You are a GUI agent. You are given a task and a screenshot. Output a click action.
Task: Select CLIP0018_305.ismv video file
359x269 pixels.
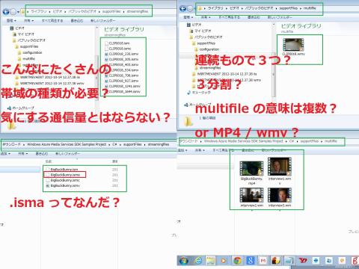click(121, 59)
